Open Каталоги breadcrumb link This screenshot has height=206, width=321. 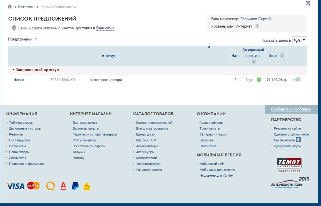click(x=26, y=7)
